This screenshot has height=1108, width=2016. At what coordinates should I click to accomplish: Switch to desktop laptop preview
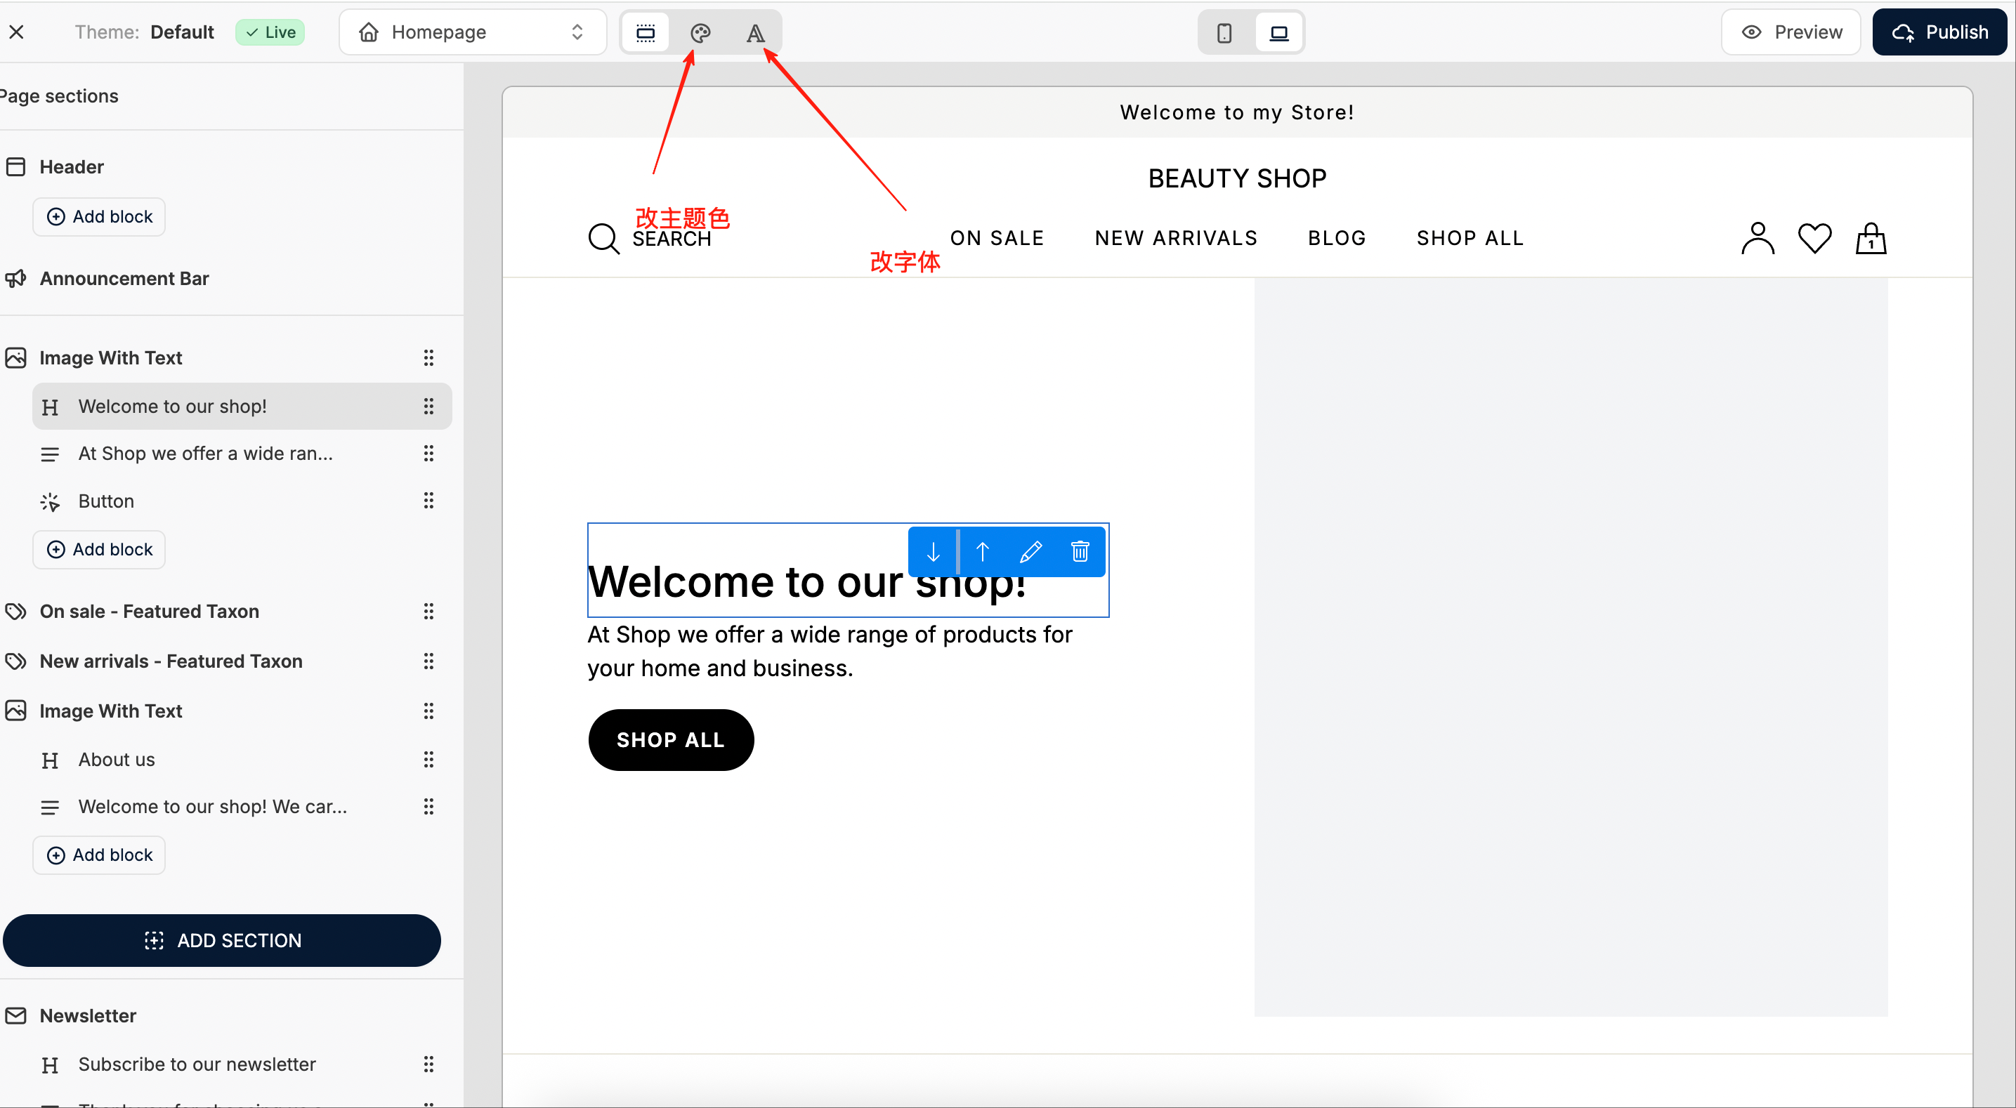click(x=1278, y=32)
